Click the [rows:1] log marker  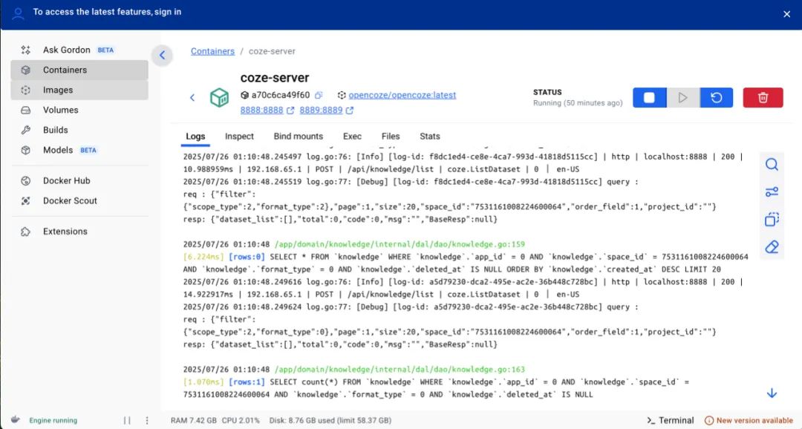coord(247,382)
